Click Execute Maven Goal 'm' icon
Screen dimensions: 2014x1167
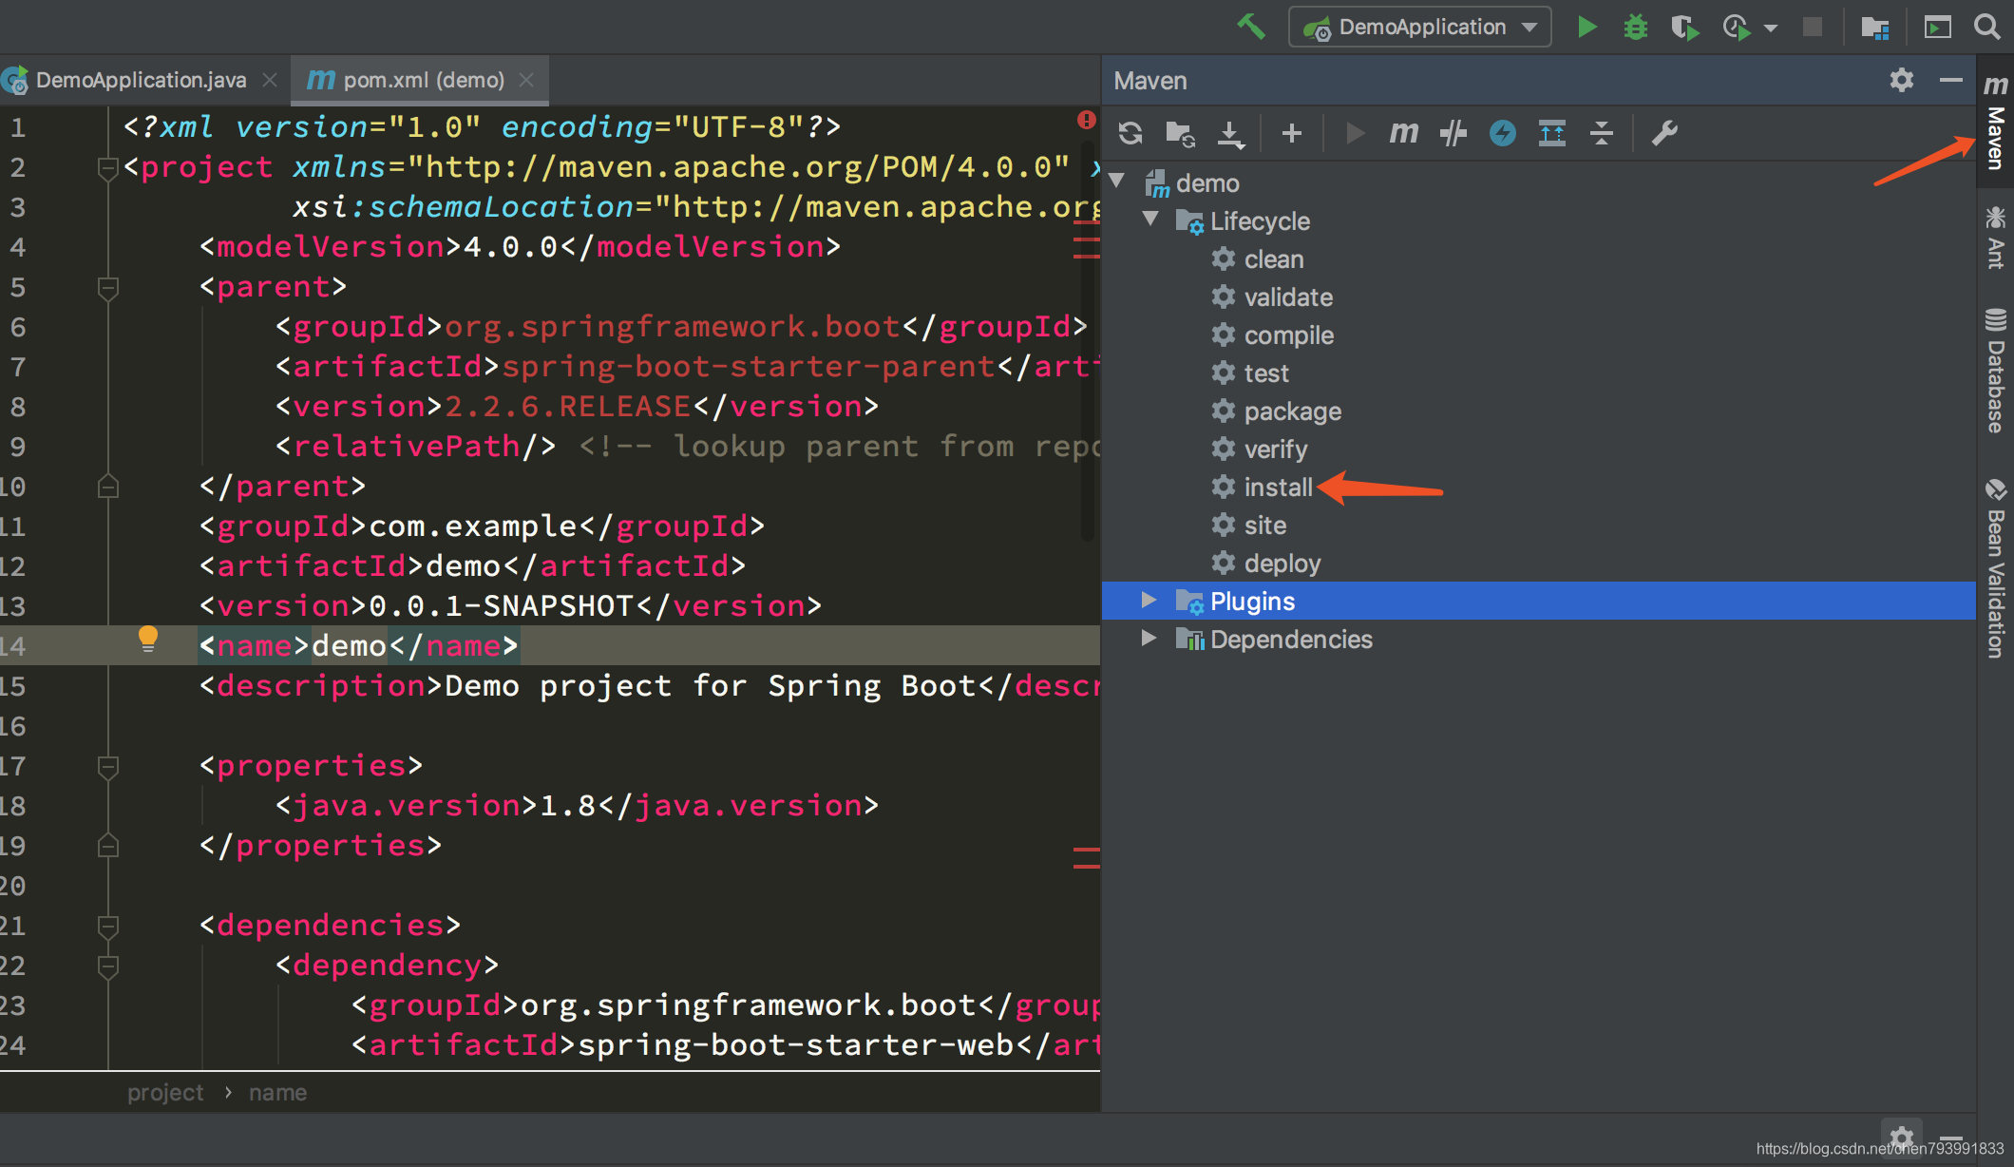coord(1403,133)
